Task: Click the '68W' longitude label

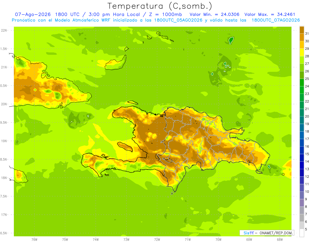Action: (280, 239)
